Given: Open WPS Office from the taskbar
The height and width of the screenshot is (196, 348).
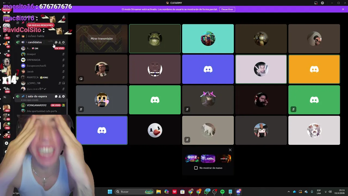Looking at the screenshot, I should [175, 192].
